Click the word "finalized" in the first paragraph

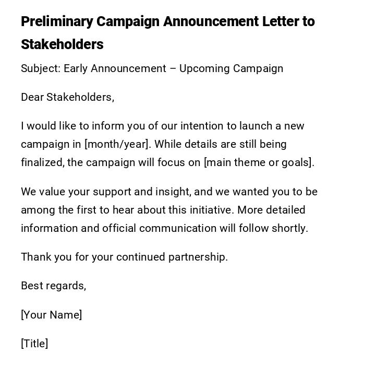coord(42,162)
